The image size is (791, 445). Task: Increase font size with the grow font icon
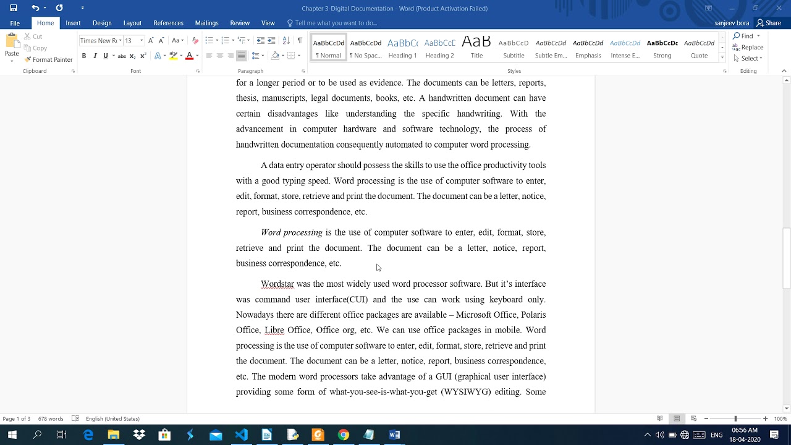pos(151,40)
